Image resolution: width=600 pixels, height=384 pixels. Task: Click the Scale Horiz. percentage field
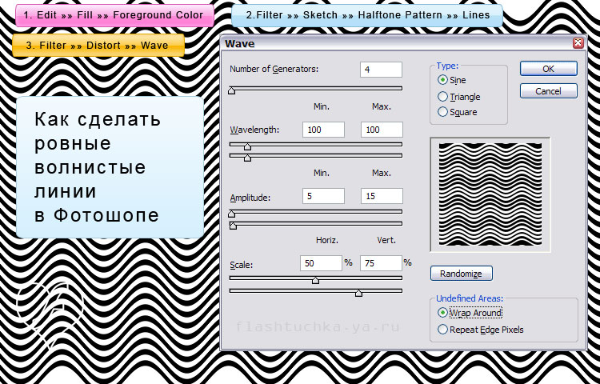point(321,263)
